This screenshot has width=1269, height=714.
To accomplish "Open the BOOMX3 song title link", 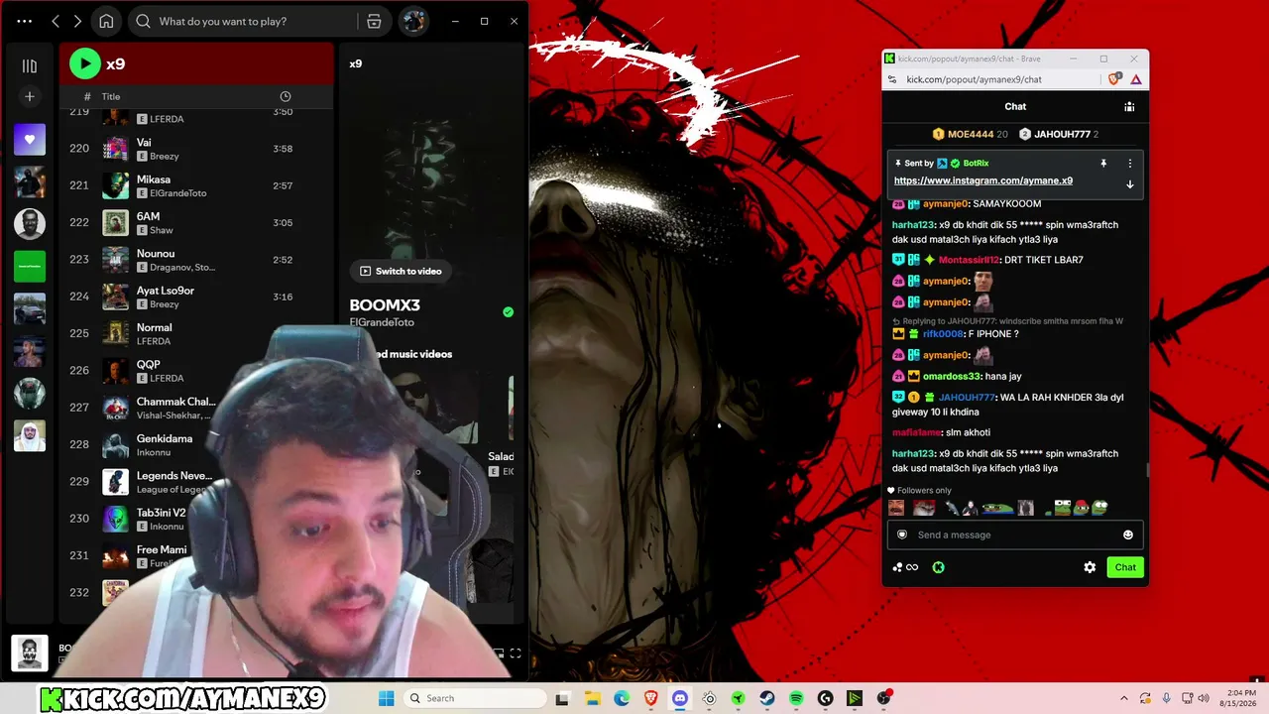I will (385, 305).
